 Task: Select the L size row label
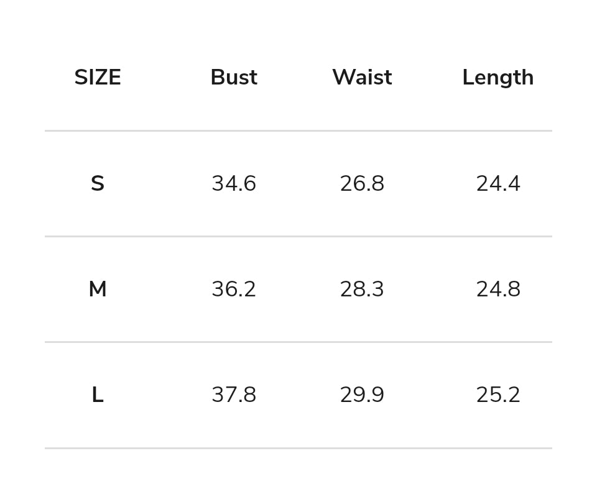point(98,395)
